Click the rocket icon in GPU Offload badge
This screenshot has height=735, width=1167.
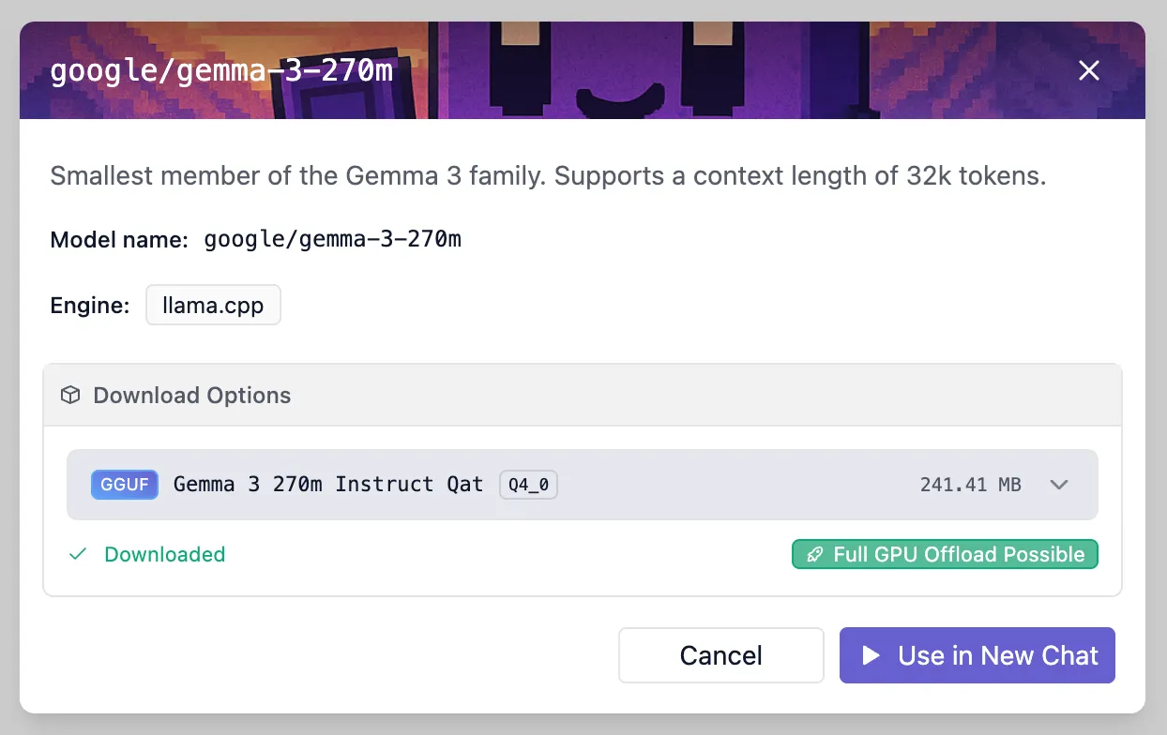(814, 555)
